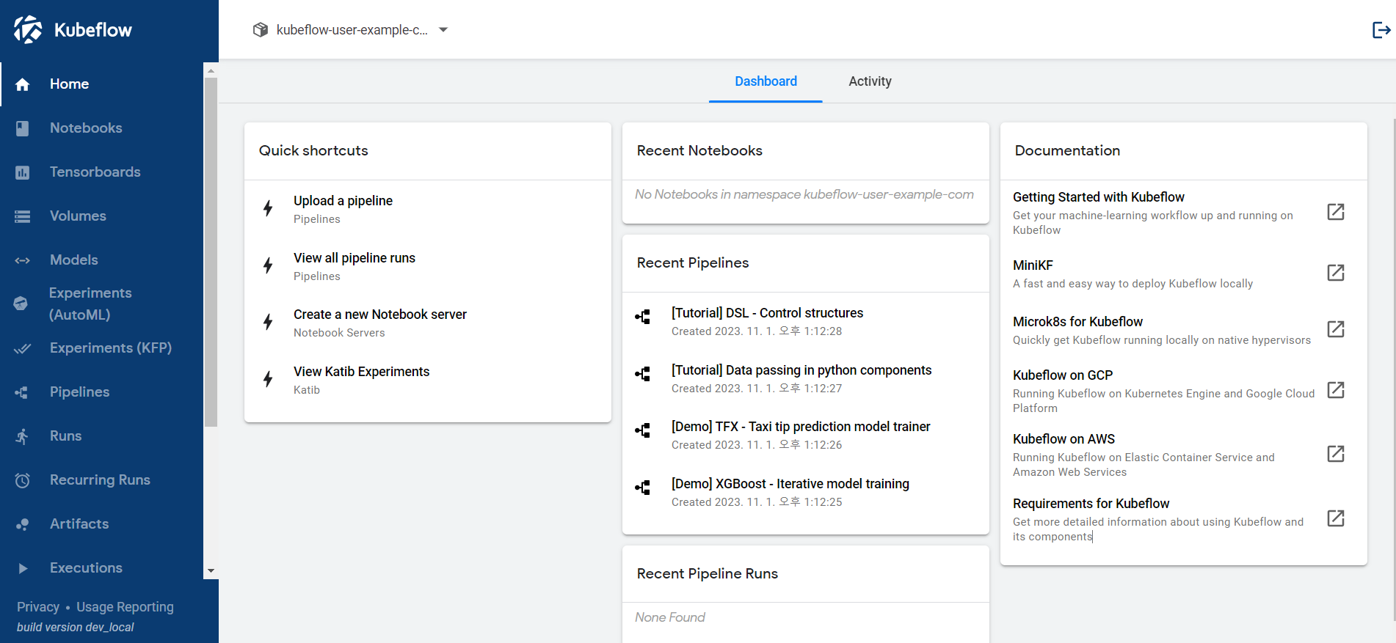Click the namespace dropdown arrow

[x=443, y=30]
